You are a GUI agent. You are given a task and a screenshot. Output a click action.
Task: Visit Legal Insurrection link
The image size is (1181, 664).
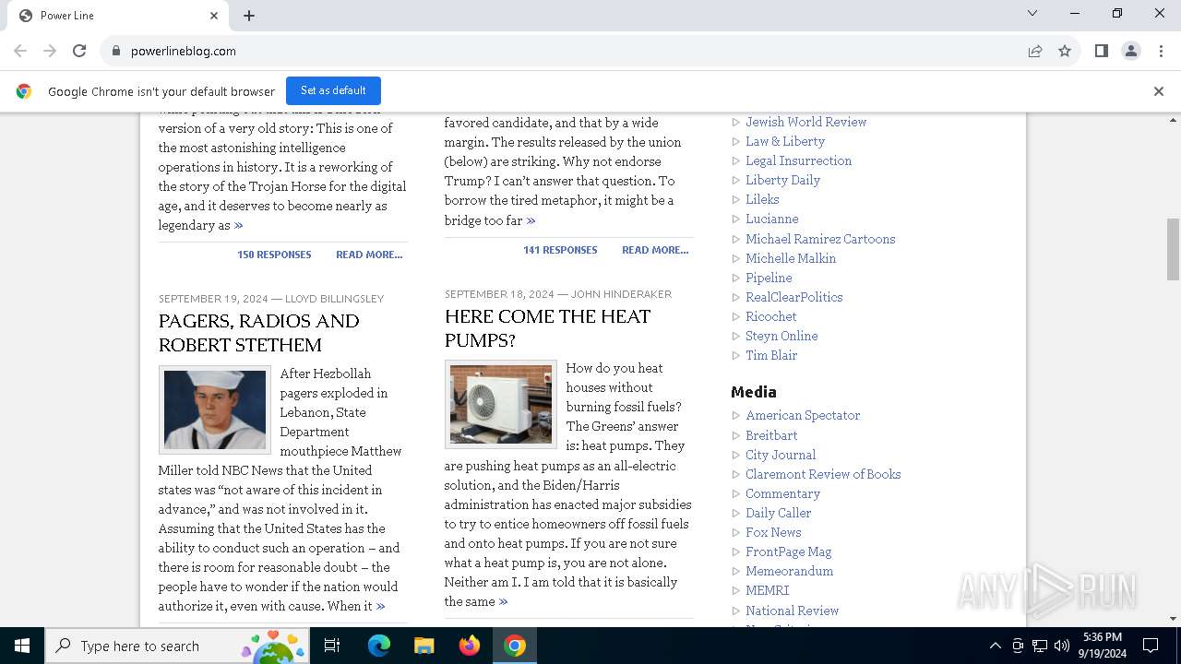(799, 160)
